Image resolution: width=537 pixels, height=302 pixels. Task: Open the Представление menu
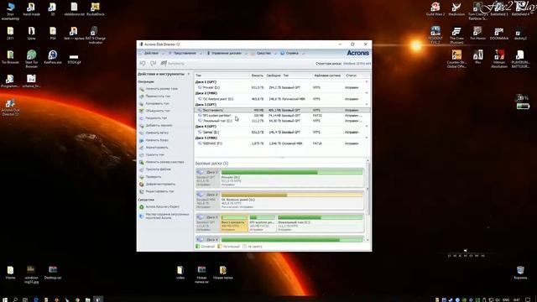pos(185,54)
